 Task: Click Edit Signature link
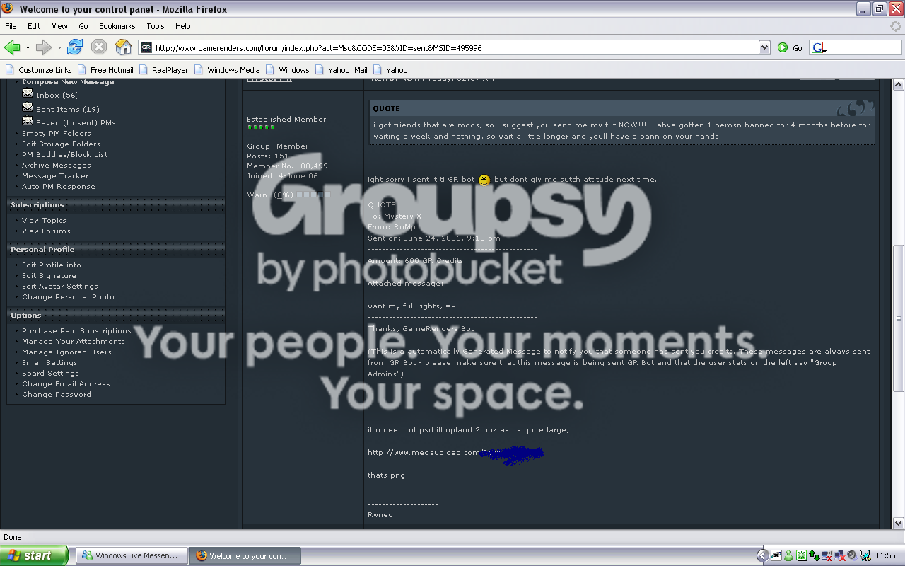tap(49, 275)
